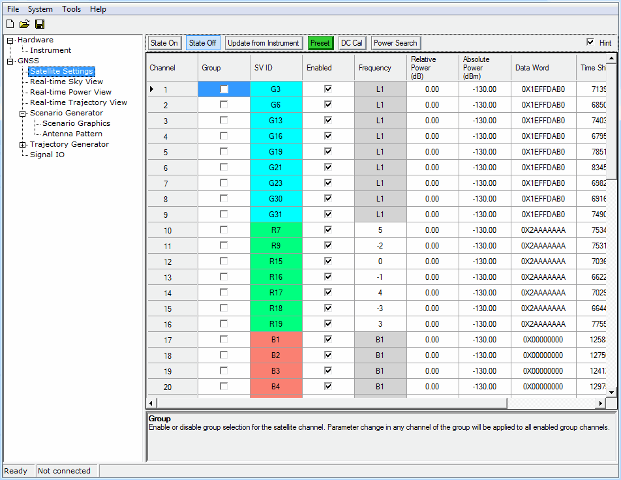This screenshot has width=621, height=480.
Task: Select the row 1 indicator arrow
Action: tap(153, 89)
